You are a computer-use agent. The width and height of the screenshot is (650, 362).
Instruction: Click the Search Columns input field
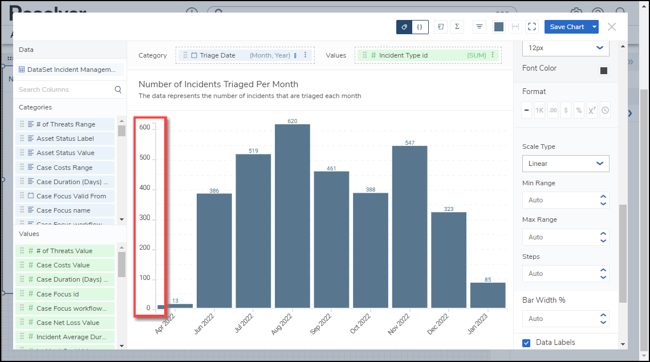(64, 90)
